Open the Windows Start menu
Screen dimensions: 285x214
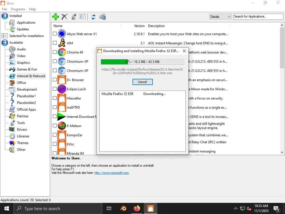tap(7, 208)
